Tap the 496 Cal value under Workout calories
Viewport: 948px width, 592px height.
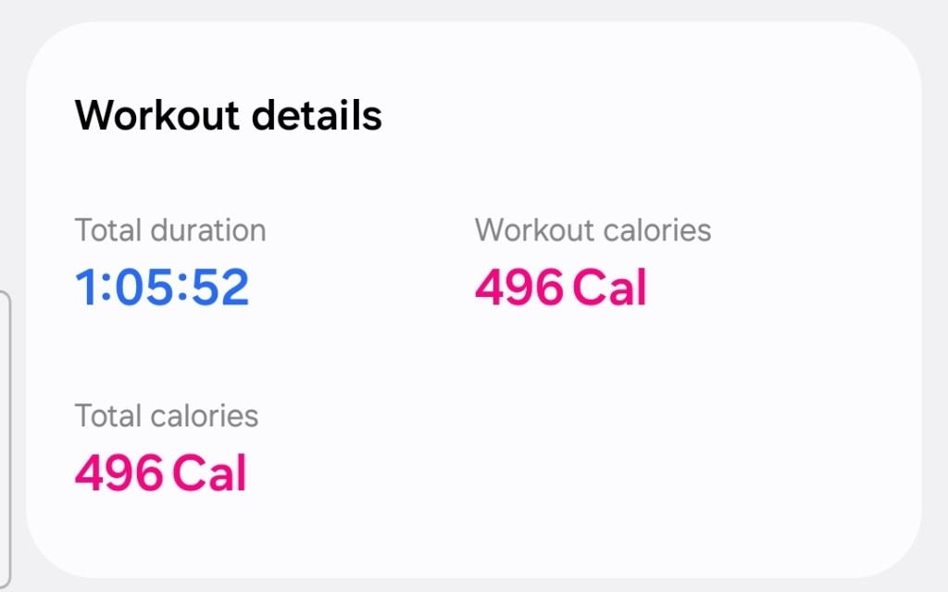coord(560,288)
